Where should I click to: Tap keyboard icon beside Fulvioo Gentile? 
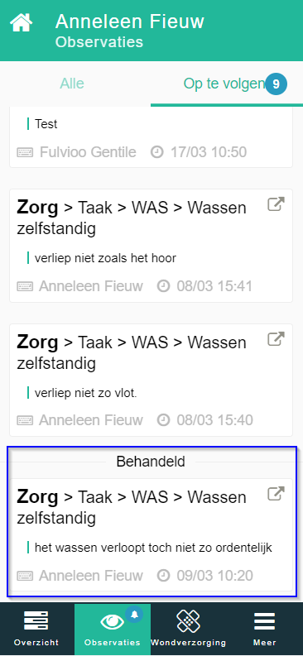pyautogui.click(x=25, y=152)
